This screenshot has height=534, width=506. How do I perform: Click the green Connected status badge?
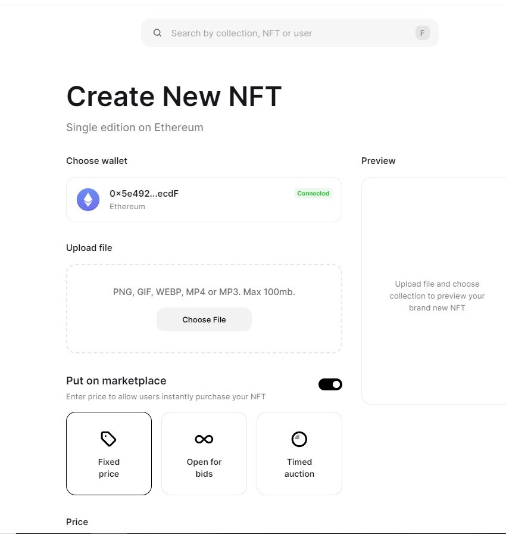(x=313, y=194)
